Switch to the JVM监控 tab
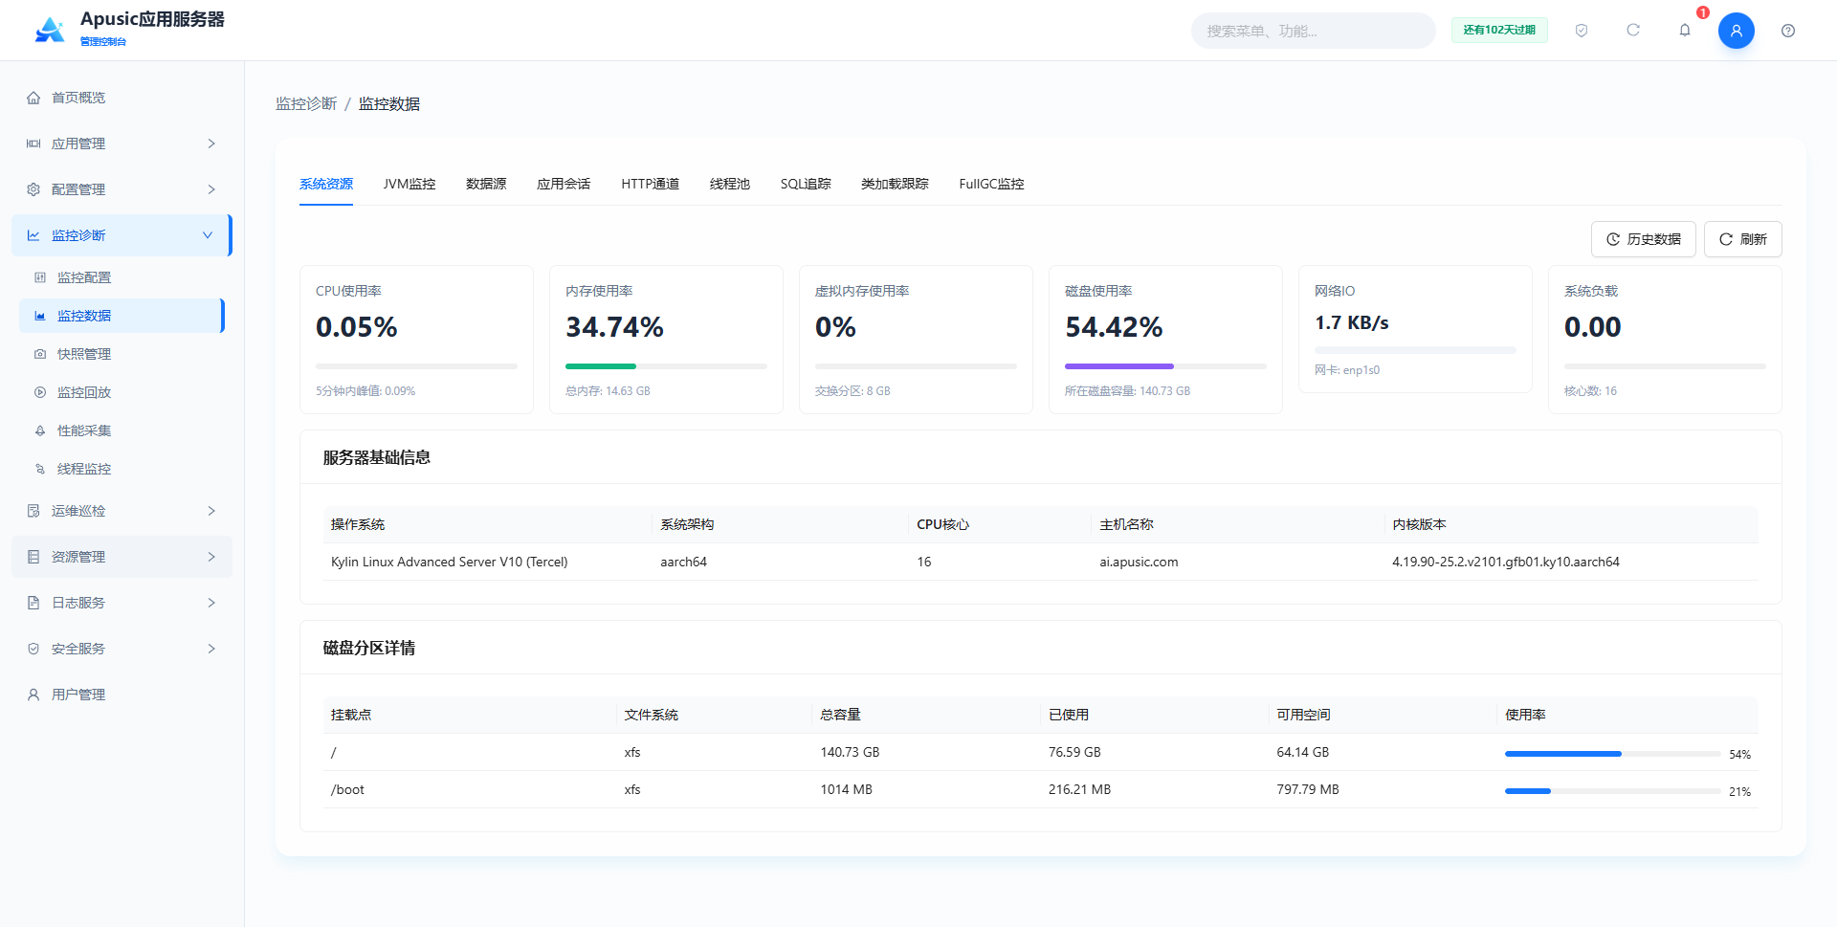Image resolution: width=1837 pixels, height=927 pixels. click(x=409, y=184)
